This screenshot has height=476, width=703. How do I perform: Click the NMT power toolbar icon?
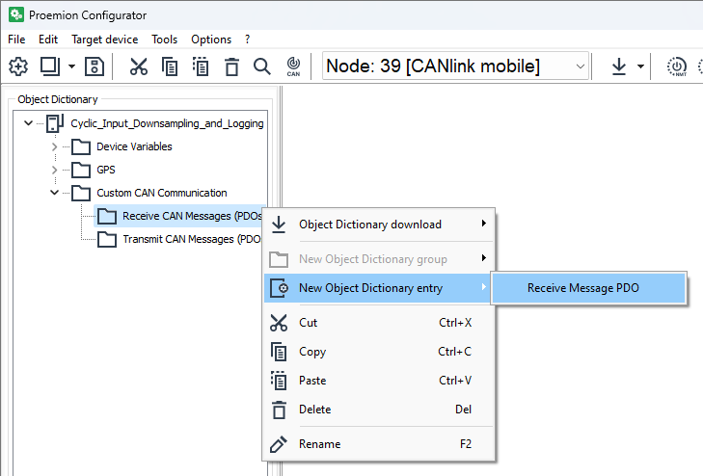[679, 66]
